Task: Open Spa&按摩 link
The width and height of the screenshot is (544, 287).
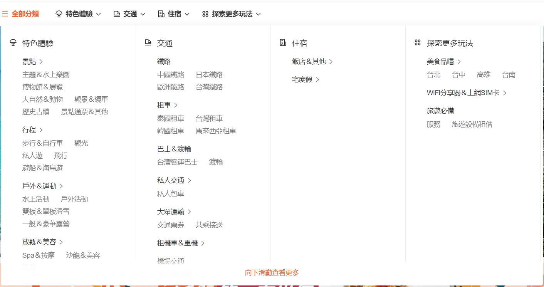Action: 39,255
